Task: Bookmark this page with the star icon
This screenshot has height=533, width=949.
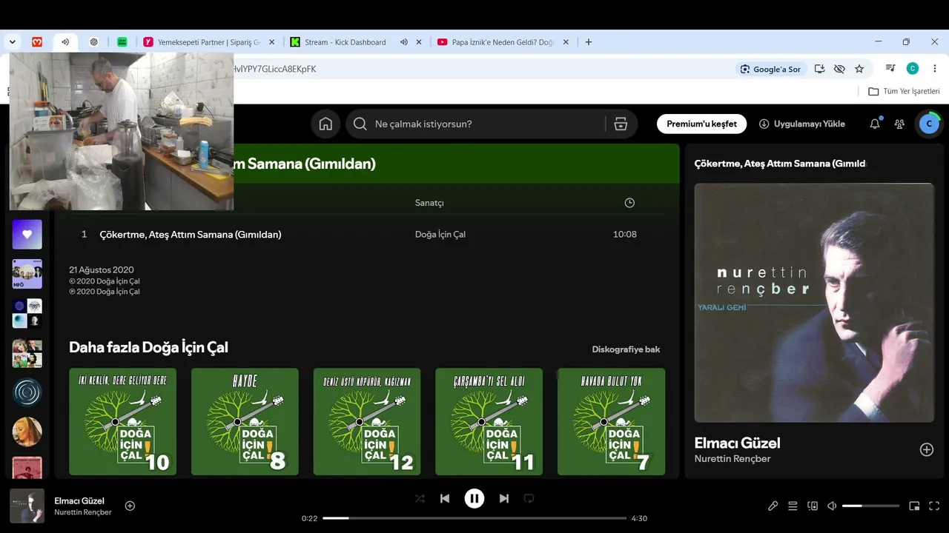Action: tap(859, 69)
